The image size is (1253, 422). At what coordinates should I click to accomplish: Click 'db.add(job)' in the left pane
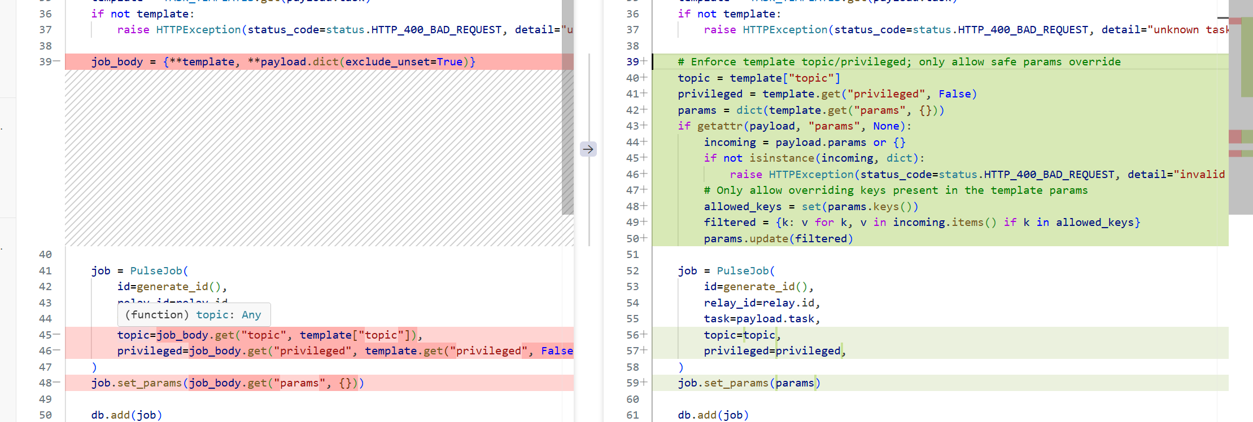click(x=126, y=415)
